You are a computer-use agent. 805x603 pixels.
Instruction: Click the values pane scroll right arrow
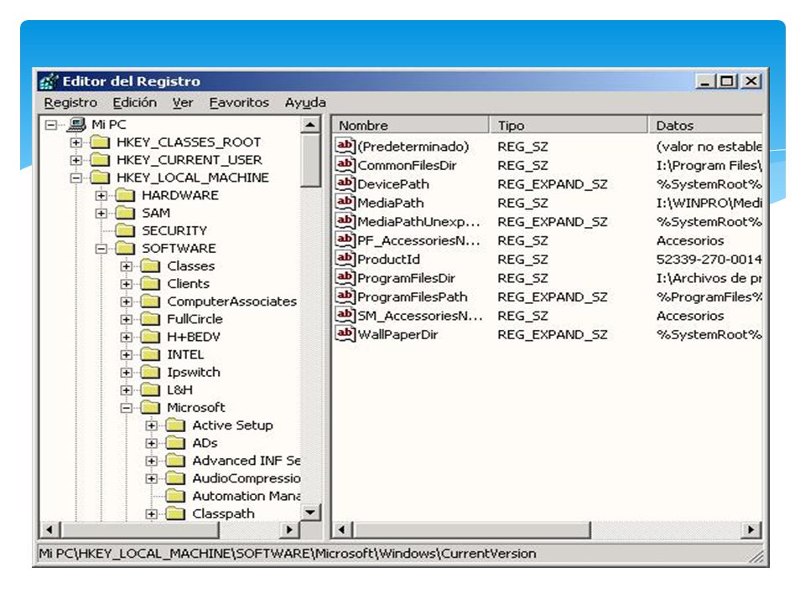point(751,529)
